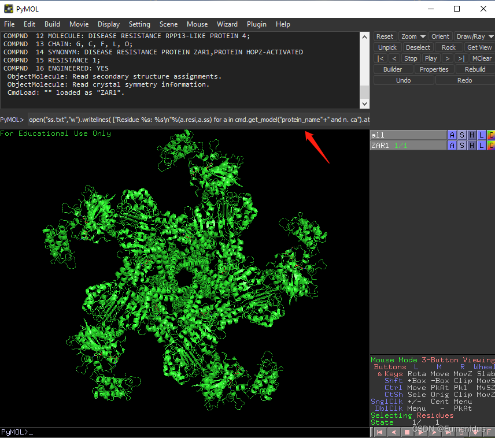Click the Play movie button
The image size is (495, 438).
pyautogui.click(x=431, y=58)
